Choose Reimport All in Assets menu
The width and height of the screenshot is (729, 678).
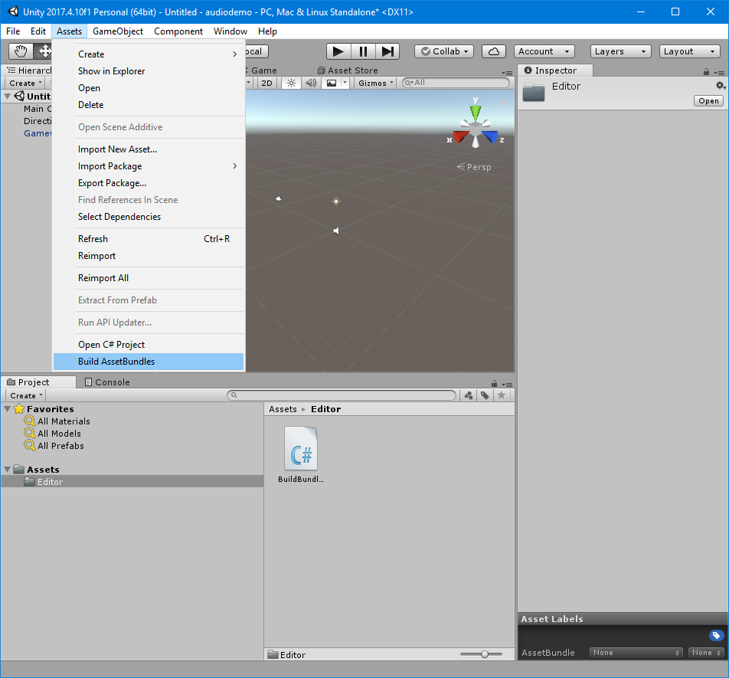pos(149,278)
